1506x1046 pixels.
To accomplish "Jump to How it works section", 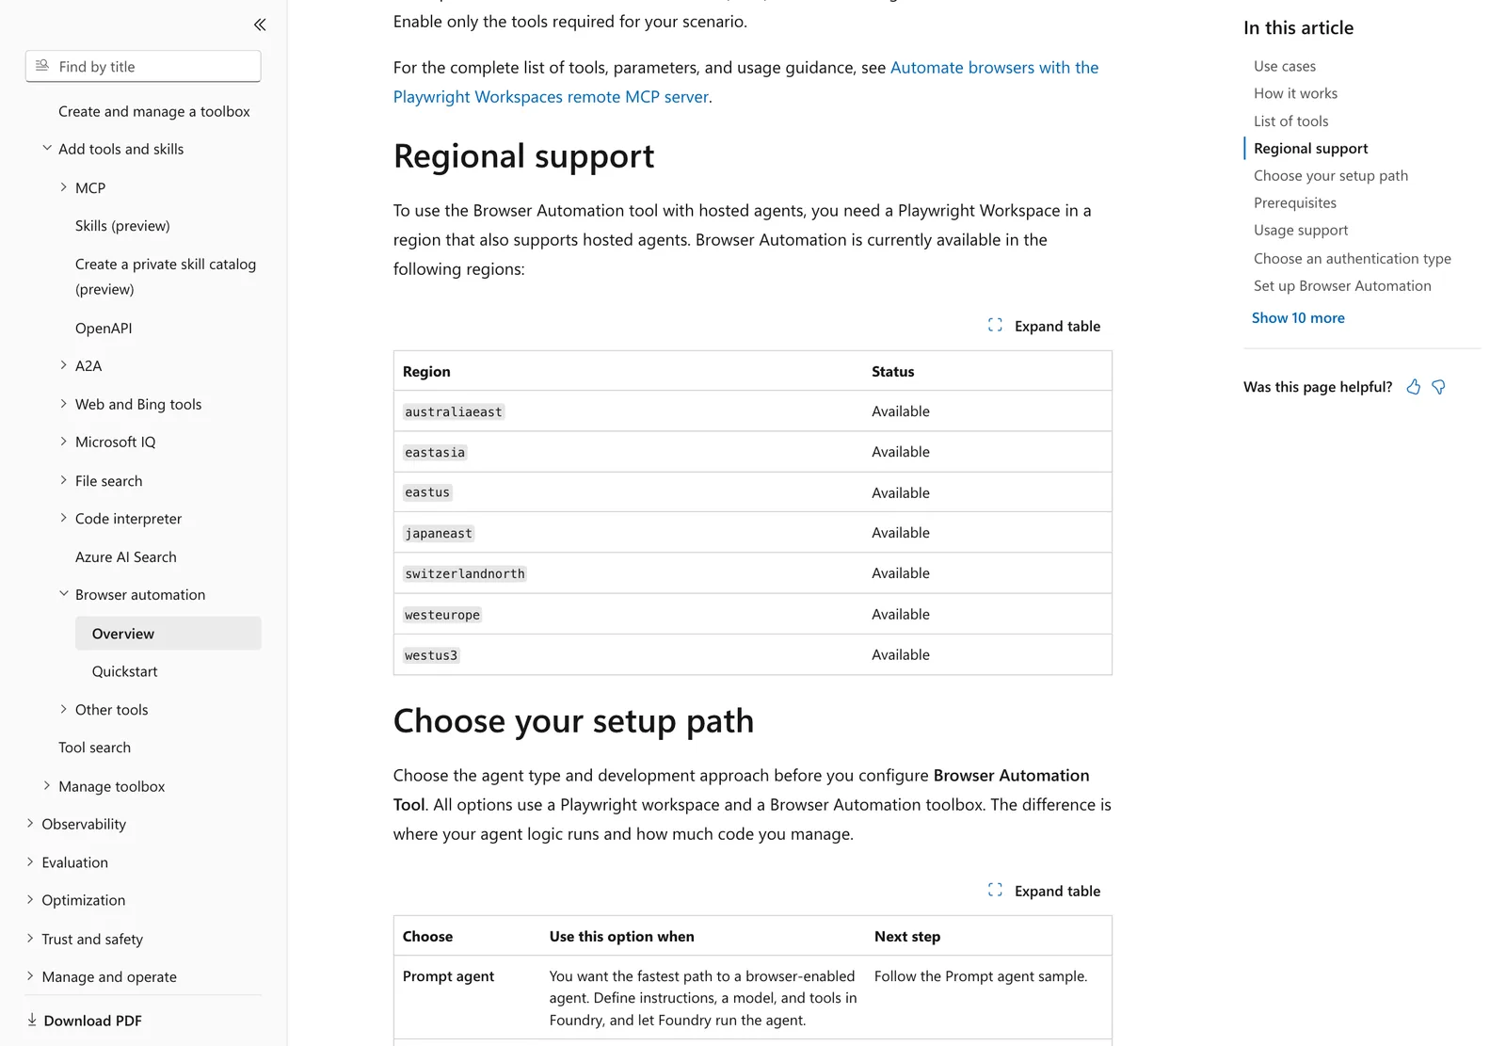I will pyautogui.click(x=1295, y=93).
